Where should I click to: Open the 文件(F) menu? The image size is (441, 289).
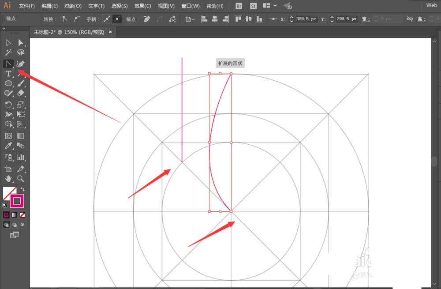(x=27, y=6)
